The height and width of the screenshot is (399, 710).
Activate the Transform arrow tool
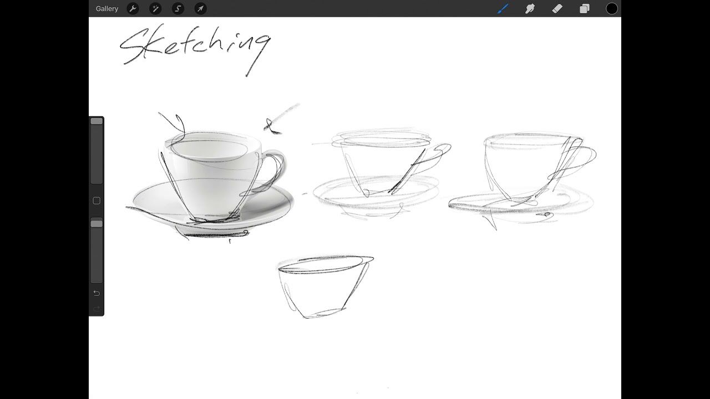tap(201, 8)
